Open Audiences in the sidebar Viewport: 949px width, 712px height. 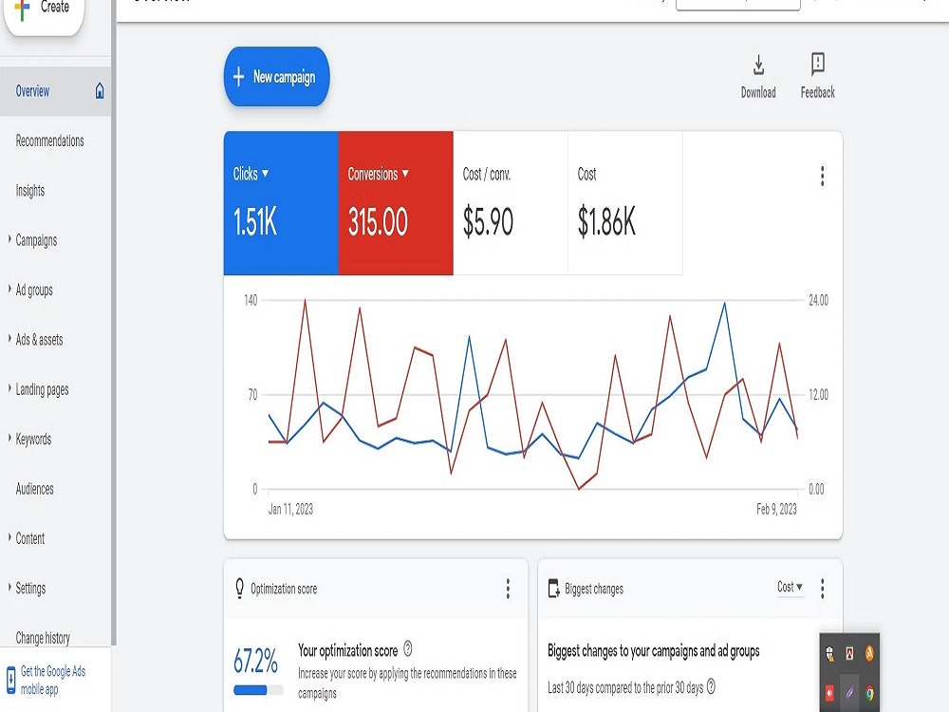[x=34, y=489]
